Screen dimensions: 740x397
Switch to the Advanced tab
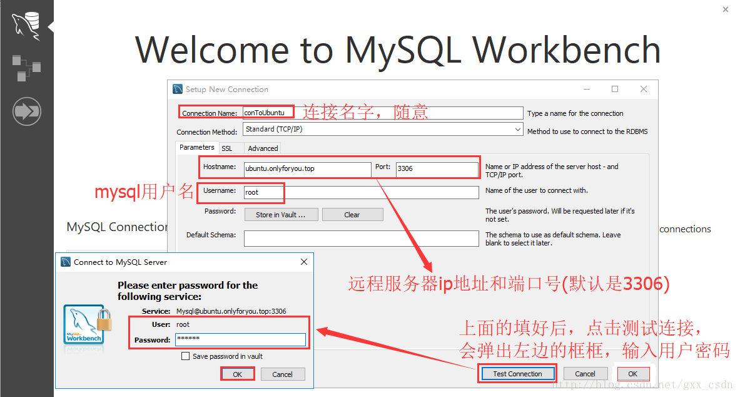point(263,148)
